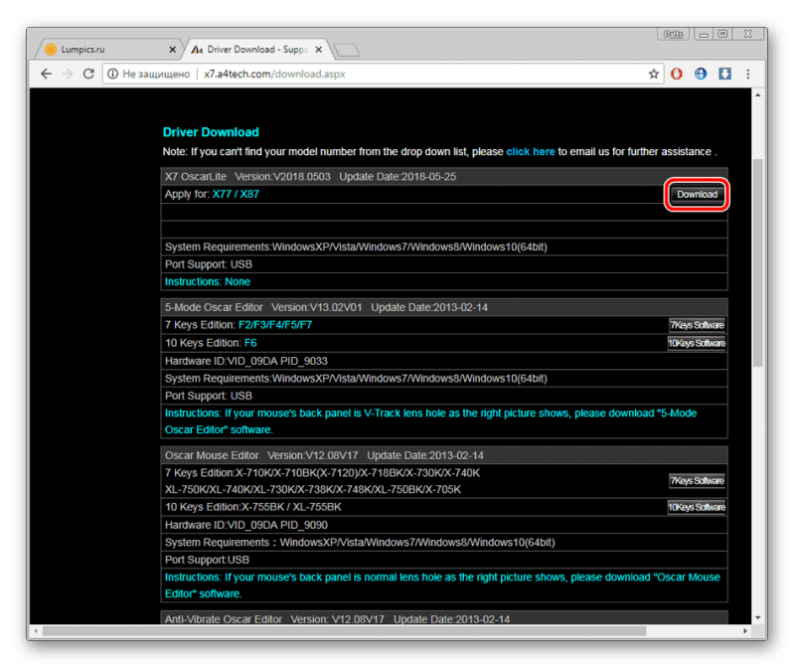The image size is (795, 668).
Task: Open the F6 model link
Action: click(x=250, y=343)
